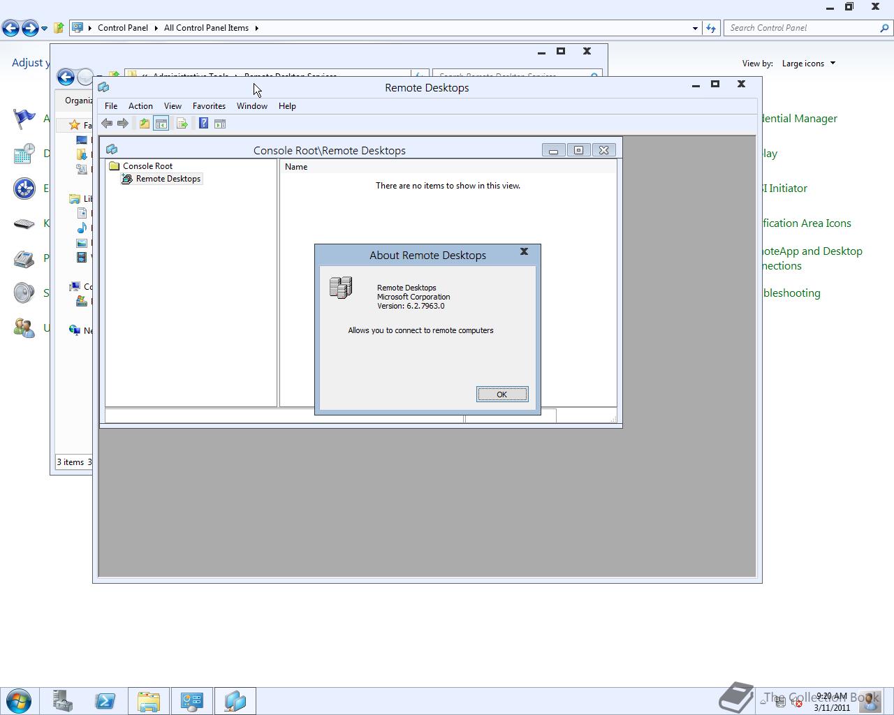Click Libraries icon in Explorer sidebar
This screenshot has width=894, height=715.
[75, 199]
